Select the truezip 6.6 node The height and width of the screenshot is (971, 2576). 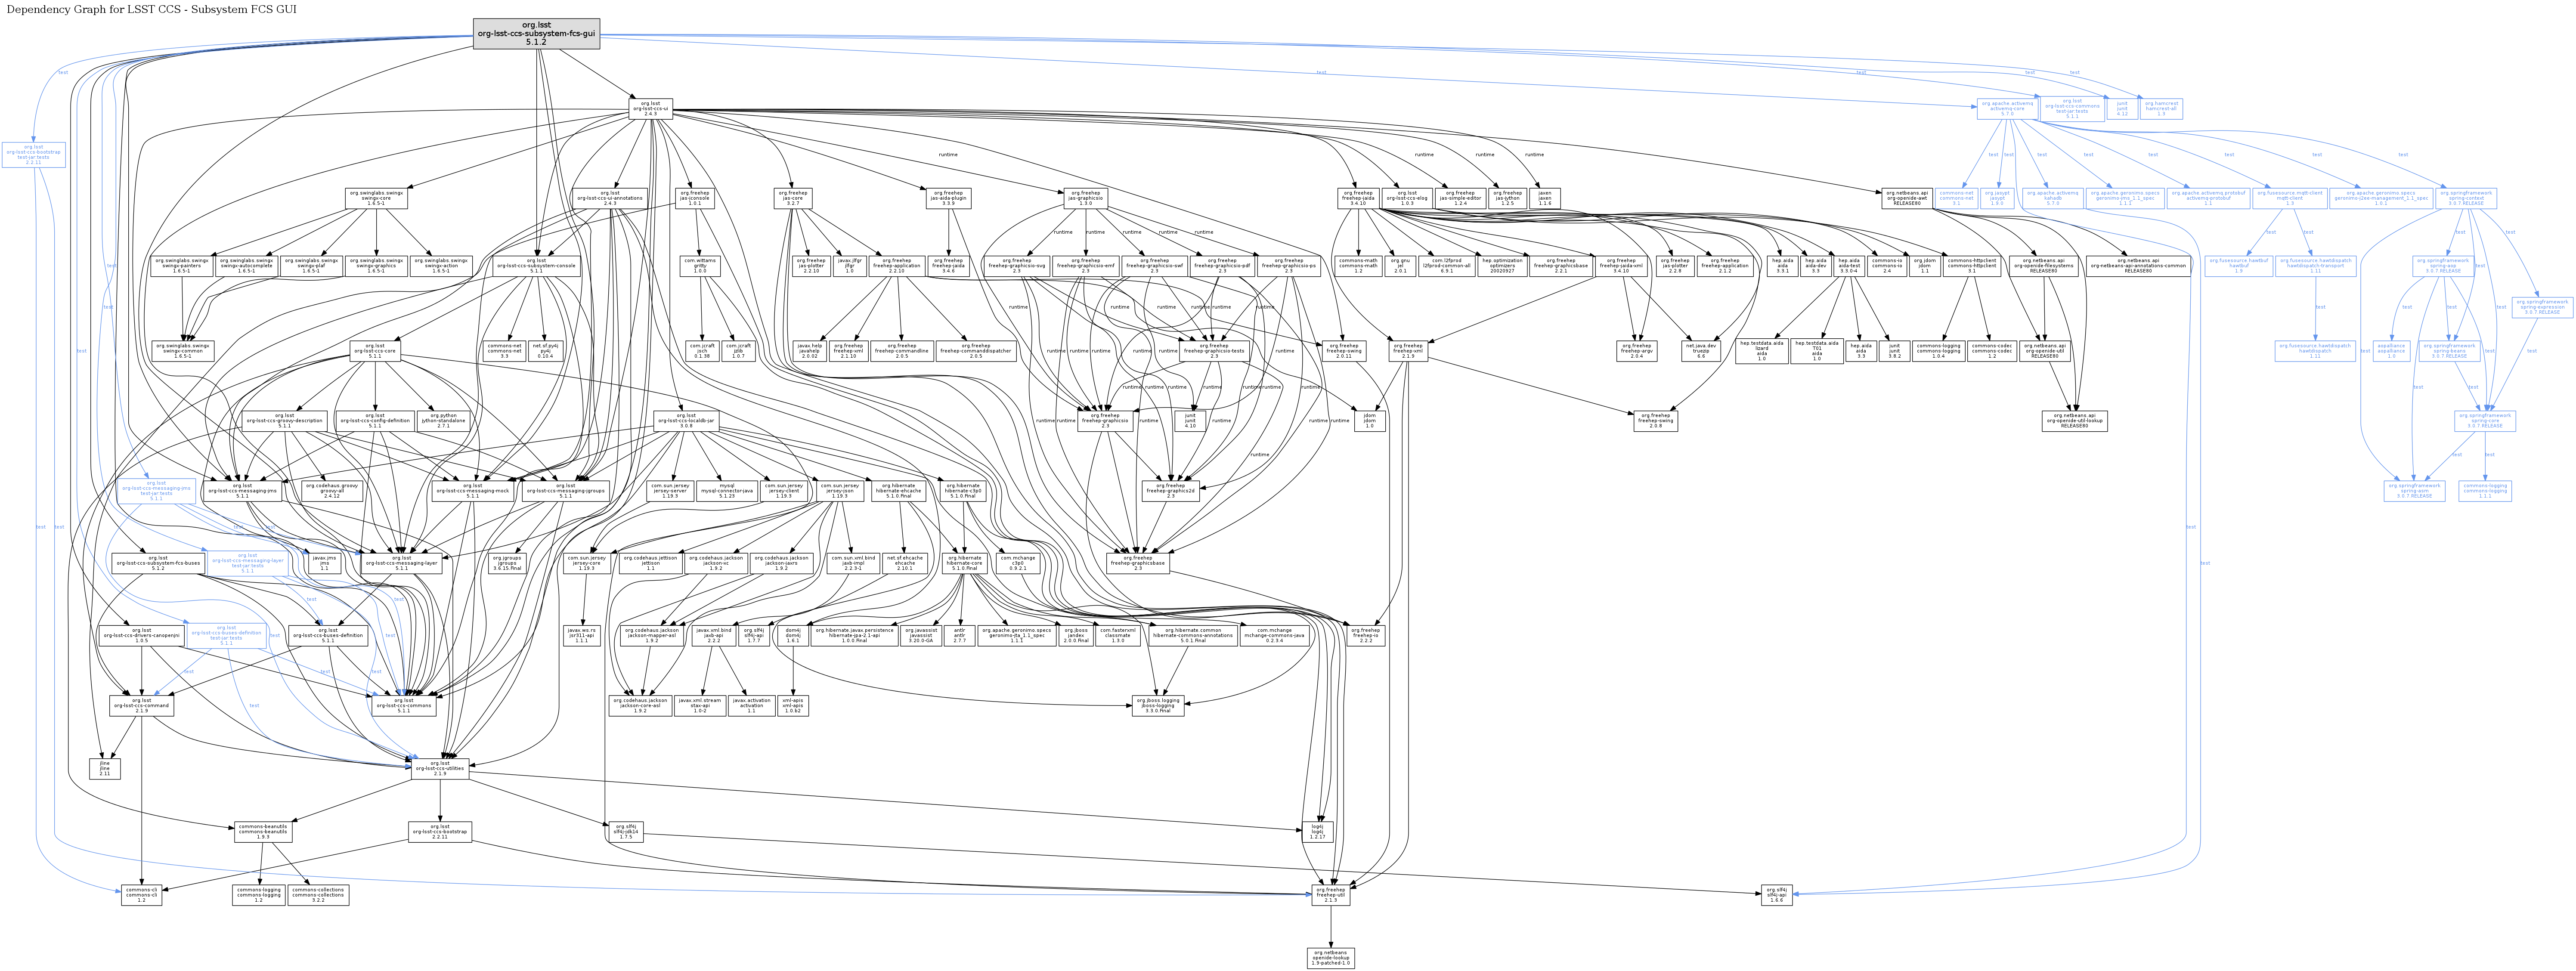click(1701, 351)
